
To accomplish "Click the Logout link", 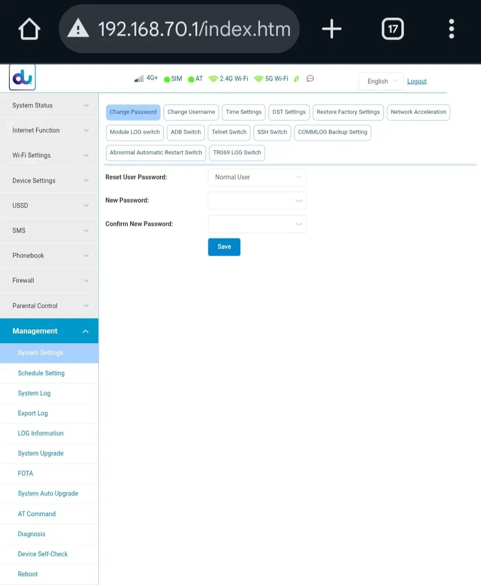I will pos(417,82).
